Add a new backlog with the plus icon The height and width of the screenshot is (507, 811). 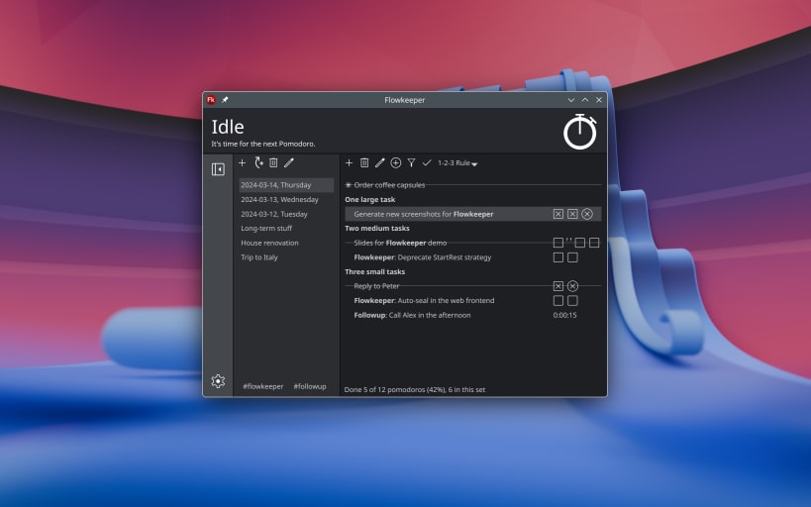pyautogui.click(x=242, y=163)
